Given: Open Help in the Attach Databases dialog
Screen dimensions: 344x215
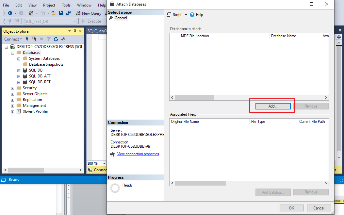Looking at the screenshot, I should click(196, 14).
